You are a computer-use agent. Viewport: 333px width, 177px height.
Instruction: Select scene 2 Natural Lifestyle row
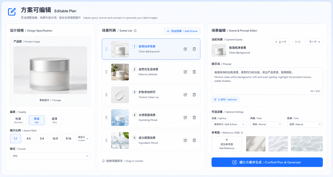pyautogui.click(x=151, y=72)
